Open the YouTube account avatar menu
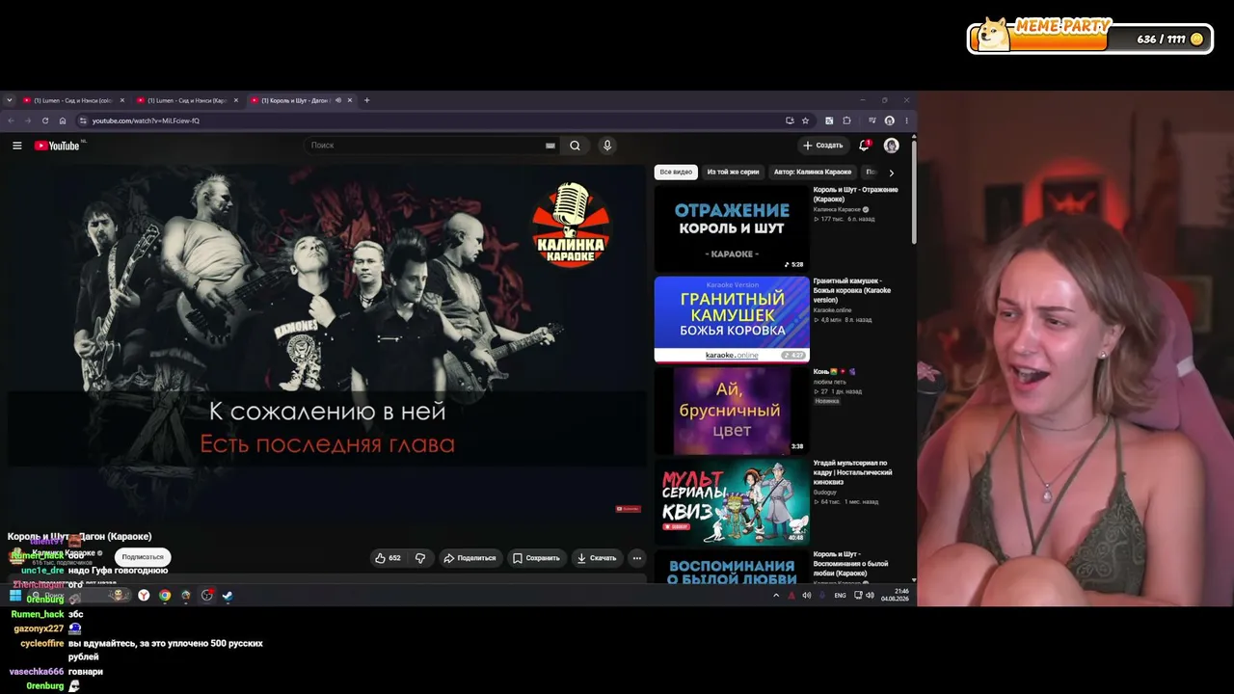The image size is (1234, 694). (x=891, y=146)
